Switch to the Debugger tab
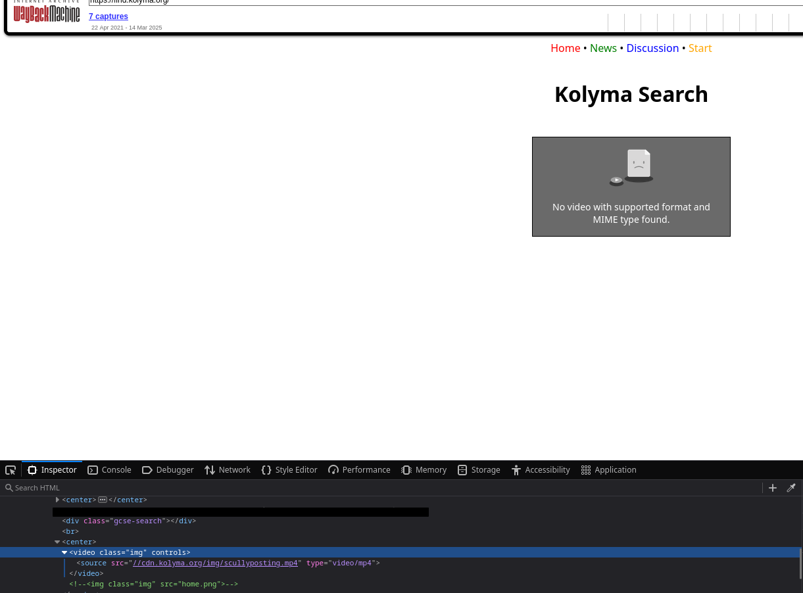Image resolution: width=803 pixels, height=593 pixels. [168, 470]
